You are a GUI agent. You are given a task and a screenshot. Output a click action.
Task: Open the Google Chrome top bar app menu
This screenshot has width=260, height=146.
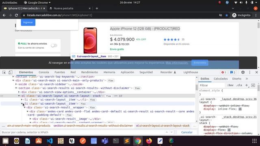coord(37,3)
